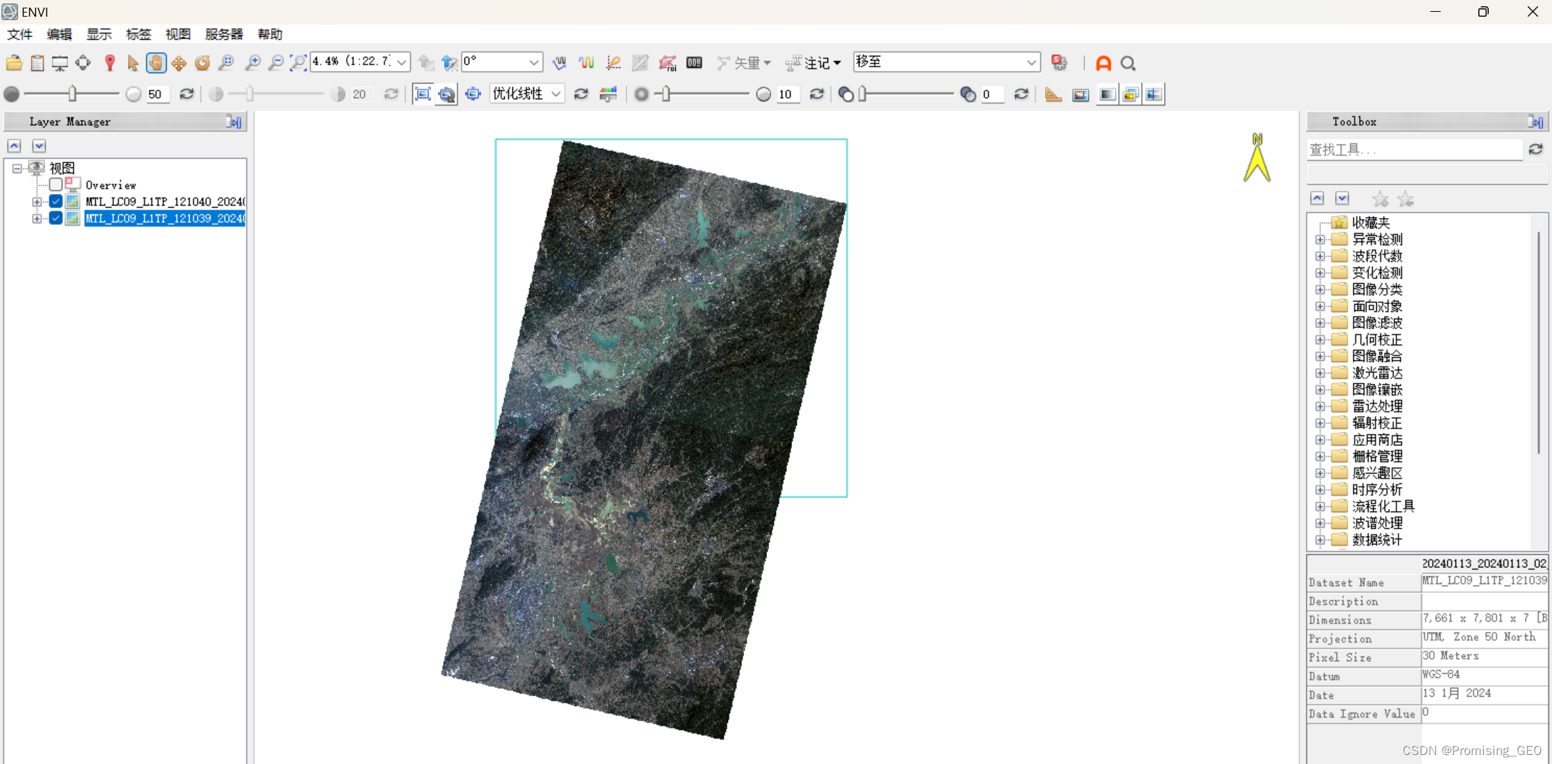Click the arrow Select tool

pyautogui.click(x=133, y=63)
